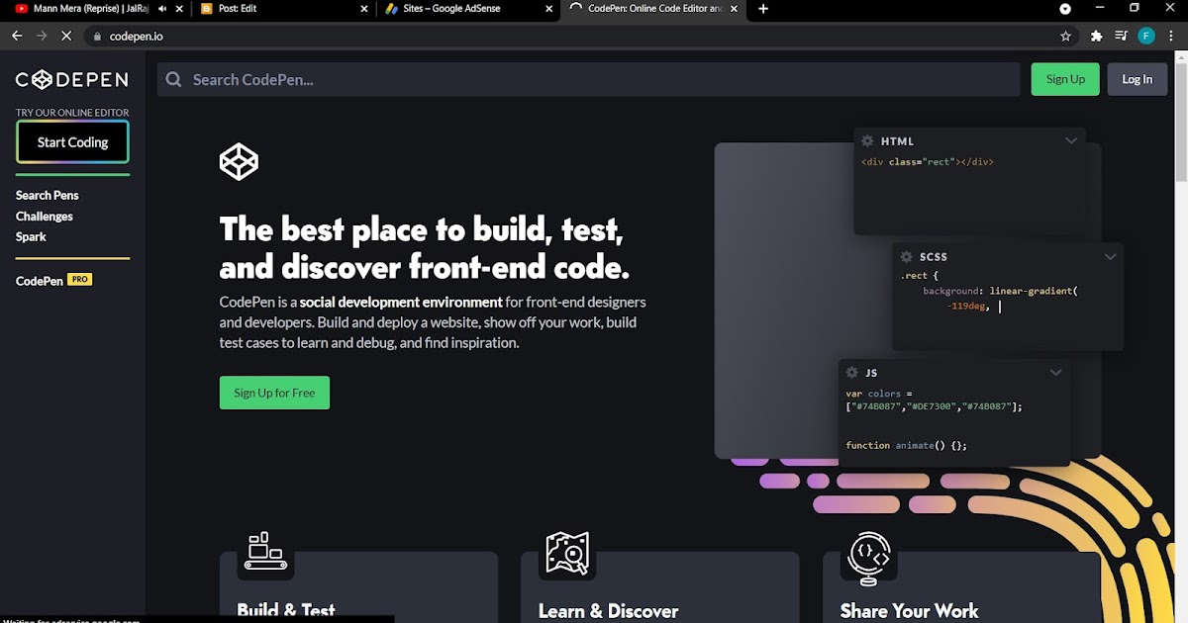Viewport: 1188px width, 623px height.
Task: Collapse the JS code panel
Action: tap(1055, 372)
